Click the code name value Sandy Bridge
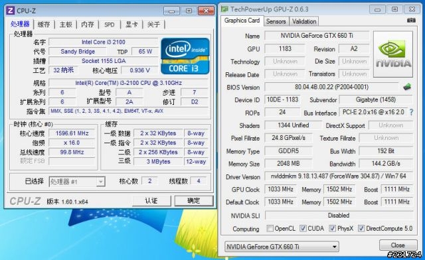The height and width of the screenshot is (260, 425). tap(78, 52)
